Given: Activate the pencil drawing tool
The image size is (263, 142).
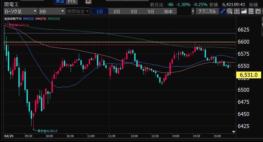Looking at the screenshot, I should pyautogui.click(x=223, y=11).
